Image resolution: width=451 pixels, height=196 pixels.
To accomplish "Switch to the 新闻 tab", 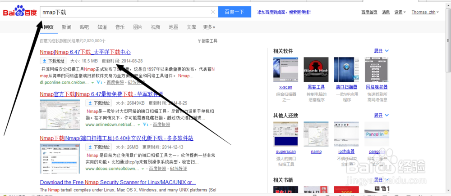I will [66, 27].
